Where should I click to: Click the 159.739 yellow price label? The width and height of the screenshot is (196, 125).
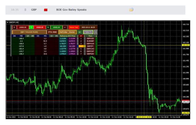[186, 113]
